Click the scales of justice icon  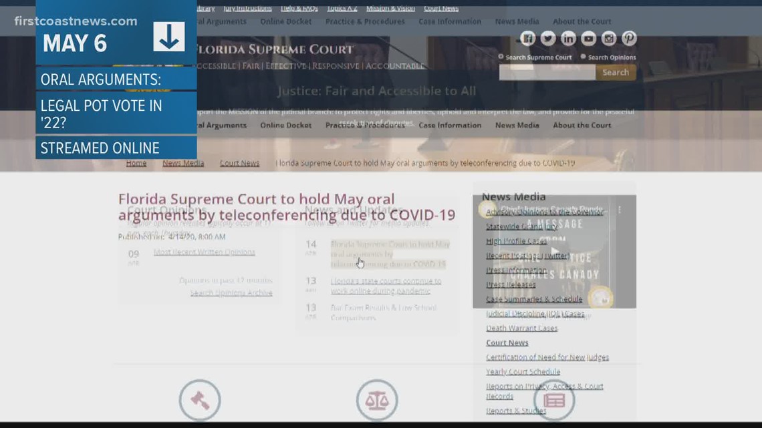(x=376, y=400)
